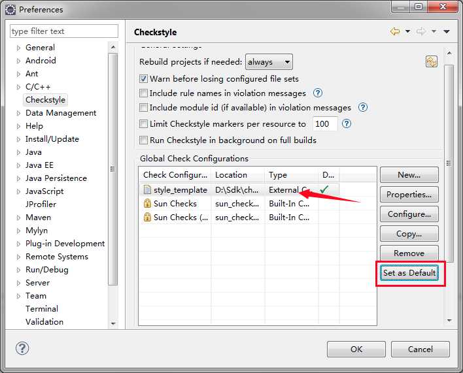Click the Check Configur... column header

[175, 175]
